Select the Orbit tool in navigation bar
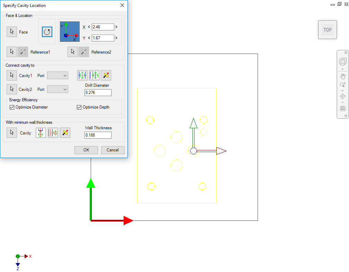349x272 pixels. coord(343,96)
